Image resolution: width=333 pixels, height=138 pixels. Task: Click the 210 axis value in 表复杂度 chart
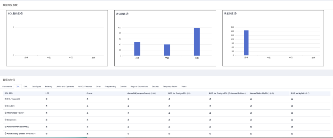232,27
